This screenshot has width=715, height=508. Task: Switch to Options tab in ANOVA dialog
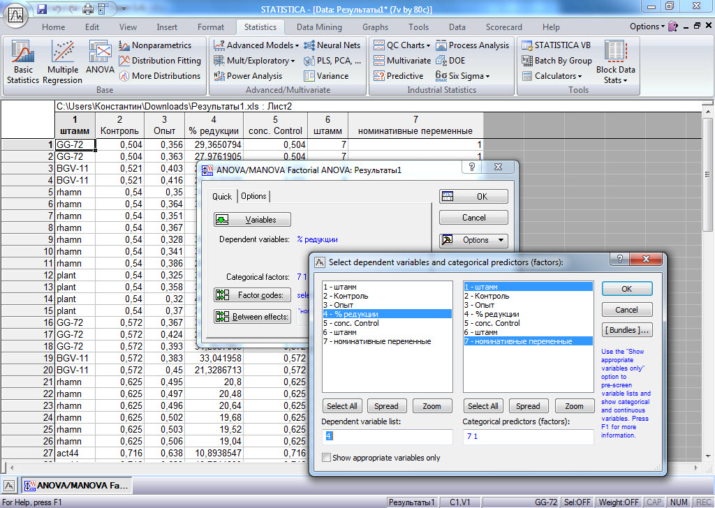tap(253, 196)
